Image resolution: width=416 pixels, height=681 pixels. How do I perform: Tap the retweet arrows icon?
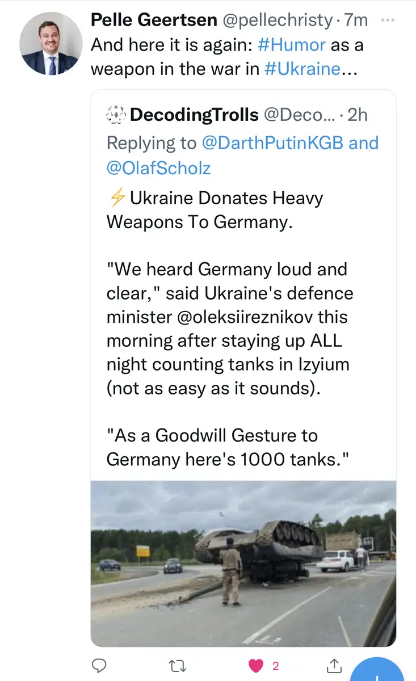tap(180, 666)
